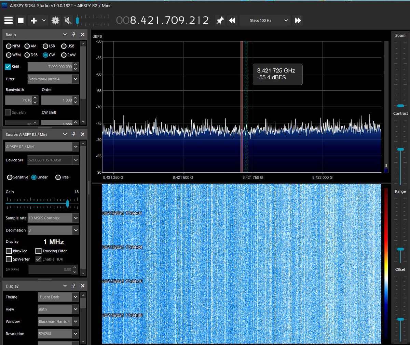Viewport: 410px width, 345px height.
Task: Adjust the Zoom slider
Action: [400, 106]
